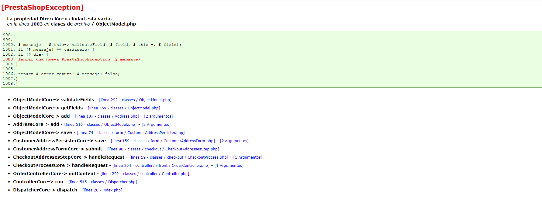Show 2 argumentos for ObjectModelCore-> add
This screenshot has height=220, width=542.
tap(158, 116)
